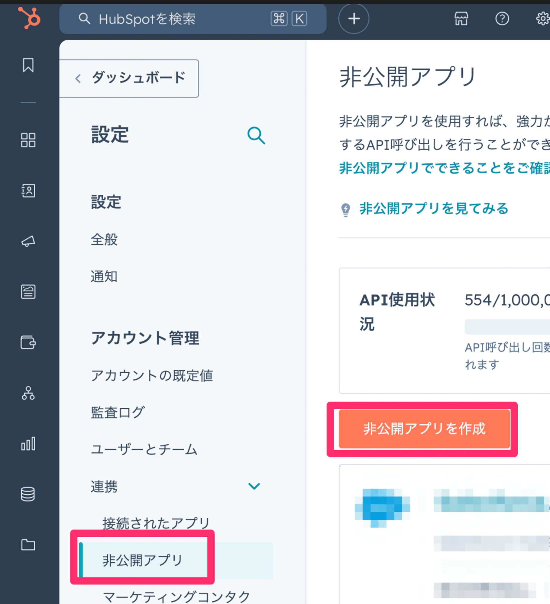Viewport: 550px width, 604px height.
Task: Click the 554/1,000,0 API usage count
Action: click(507, 300)
